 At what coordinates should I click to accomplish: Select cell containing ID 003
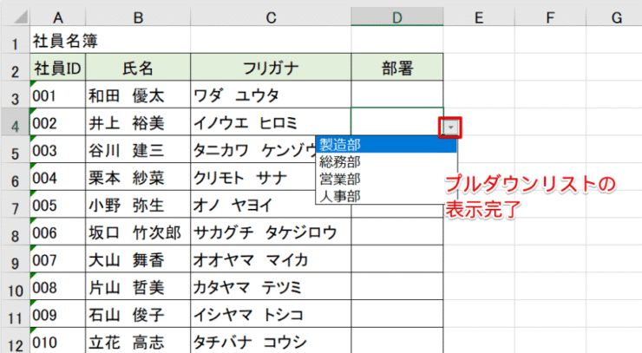coord(58,149)
